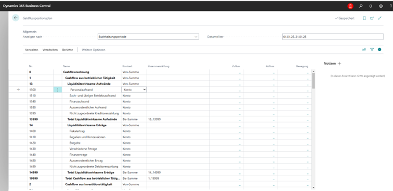The height and width of the screenshot is (191, 393).
Task: Click the share icon in action bar
Action: point(364,50)
